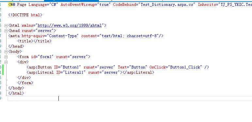Click the closing html tag
Image resolution: width=252 pixels, height=122 pixels.
16,93
